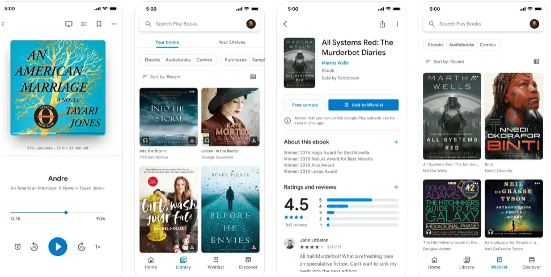Open the three-dot menu in audiobook player
Viewport: 551px width, 277px height.
tap(114, 24)
